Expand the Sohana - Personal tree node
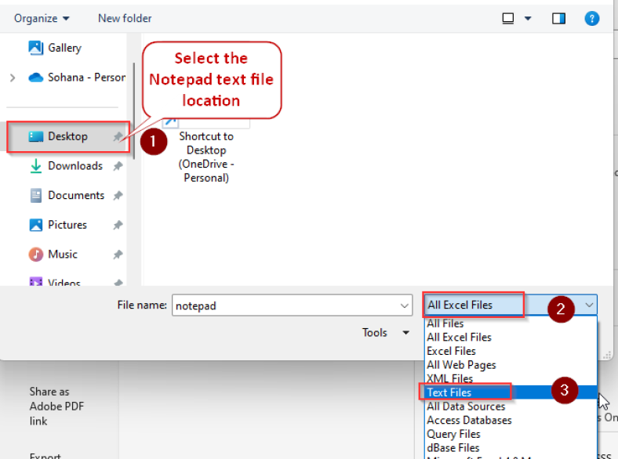The width and height of the screenshot is (618, 459). 12,78
